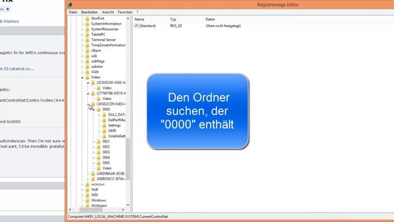Click the Registry Editor app icon in title bar
Image resolution: width=394 pixels, height=222 pixels.
70,4
